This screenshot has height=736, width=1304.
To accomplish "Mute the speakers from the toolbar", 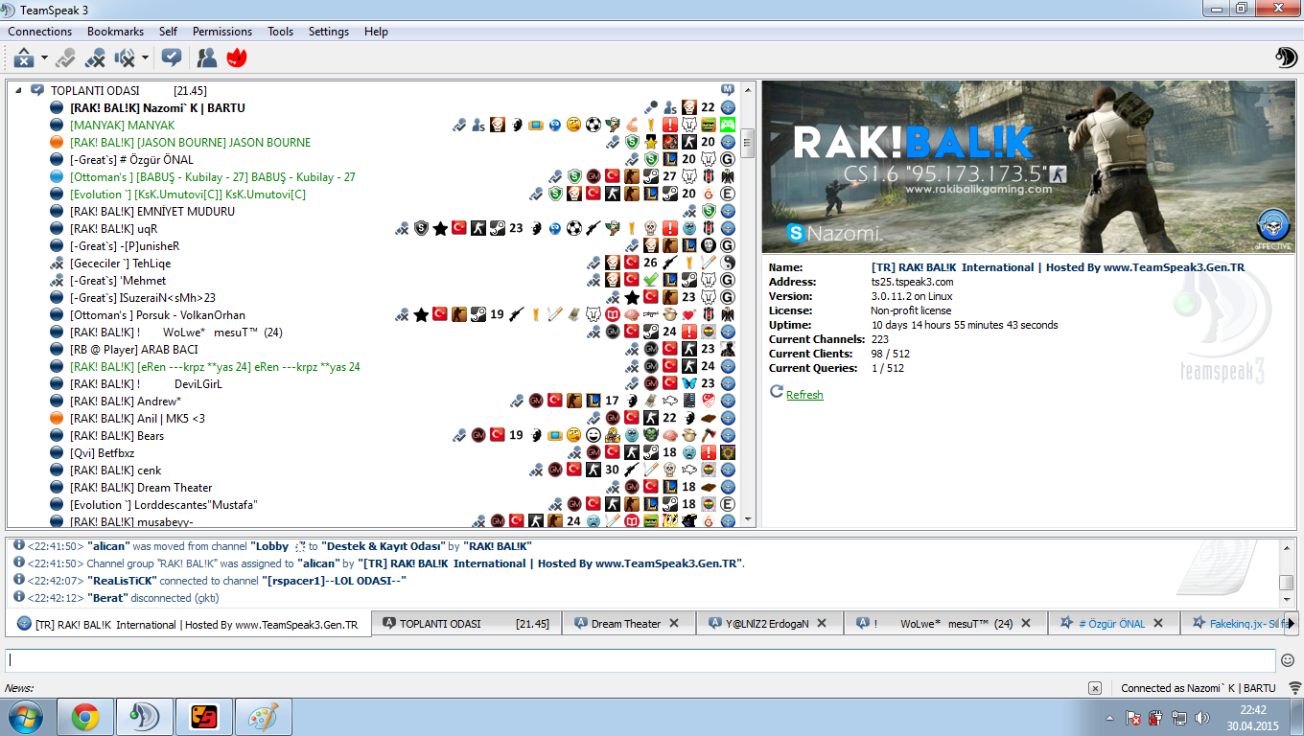I will coord(125,58).
